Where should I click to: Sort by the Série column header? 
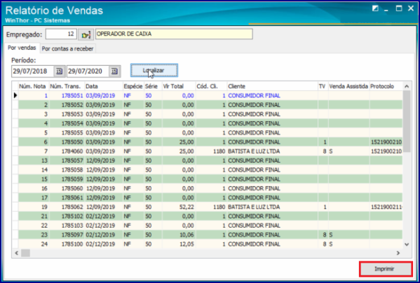(153, 86)
